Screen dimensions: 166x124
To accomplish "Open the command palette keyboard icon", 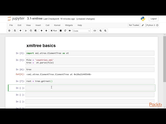I will [x=95, y=31].
